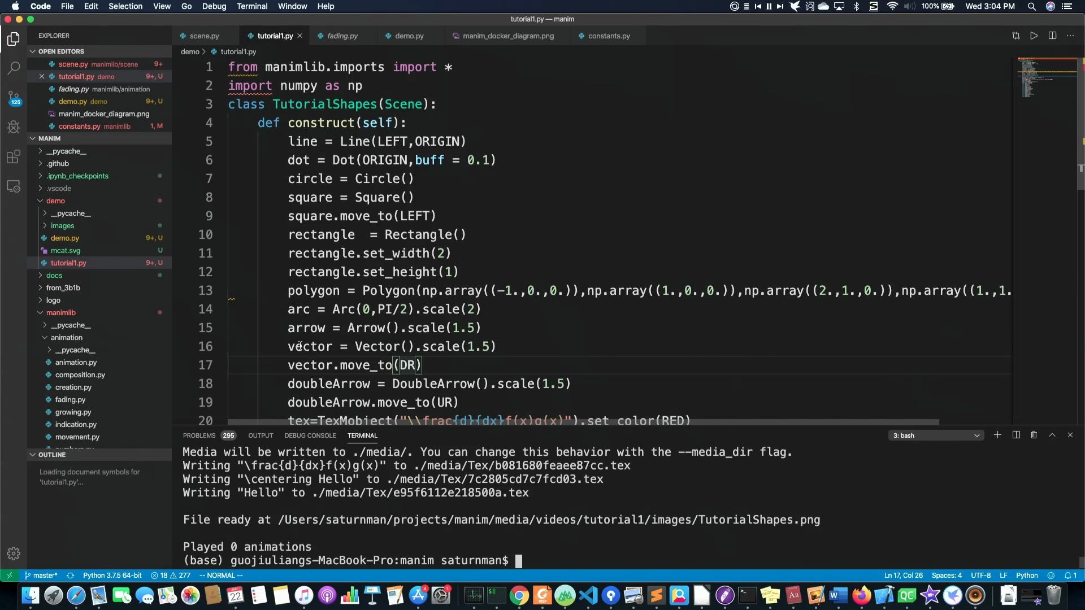1085x610 pixels.
Task: Open the notifications bell in status bar
Action: [1070, 576]
